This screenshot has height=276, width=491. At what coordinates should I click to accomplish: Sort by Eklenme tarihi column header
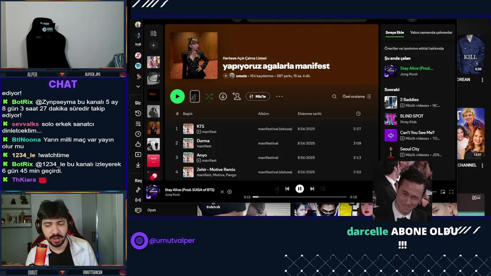(310, 114)
